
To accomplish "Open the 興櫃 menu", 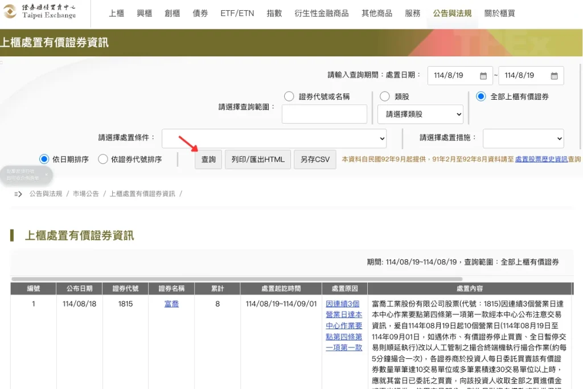I will (144, 14).
